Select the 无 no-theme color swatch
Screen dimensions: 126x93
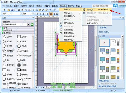click(104, 43)
